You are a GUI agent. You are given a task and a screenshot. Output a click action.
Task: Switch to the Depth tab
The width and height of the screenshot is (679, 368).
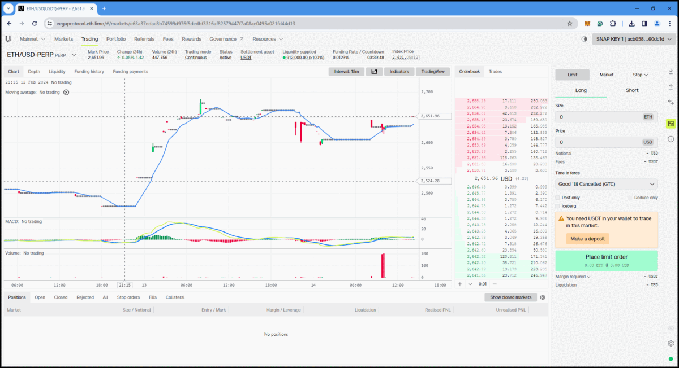coord(34,72)
